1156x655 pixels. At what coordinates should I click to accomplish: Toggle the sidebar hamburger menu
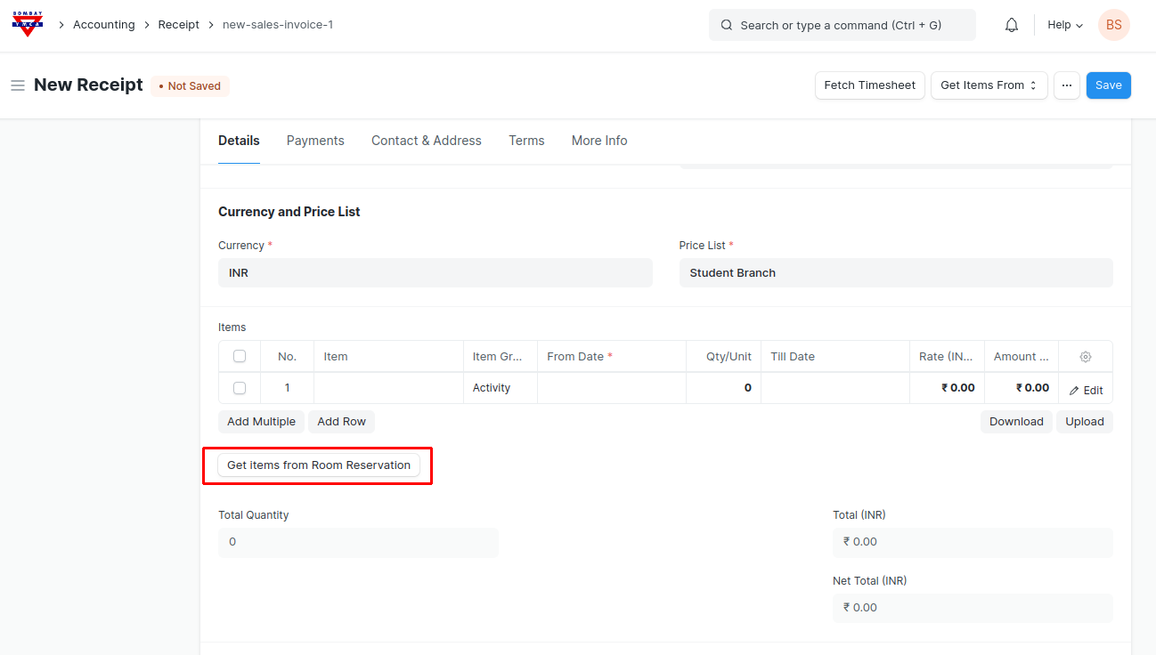17,85
